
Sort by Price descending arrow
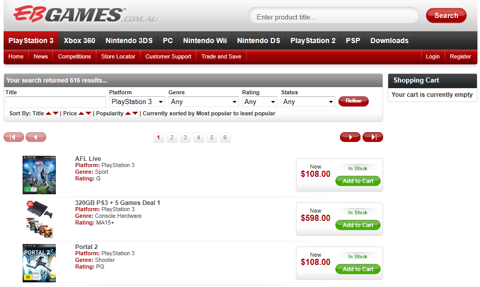pyautogui.click(x=88, y=114)
